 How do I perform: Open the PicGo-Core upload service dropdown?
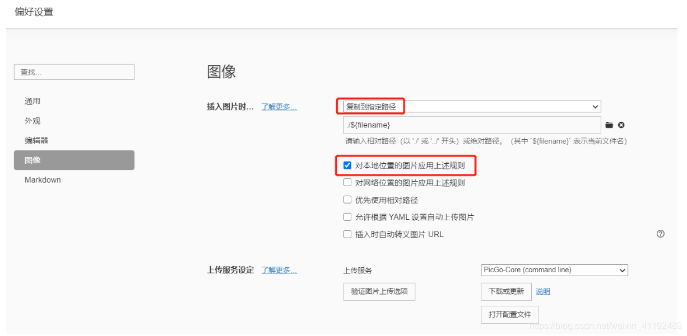click(554, 270)
